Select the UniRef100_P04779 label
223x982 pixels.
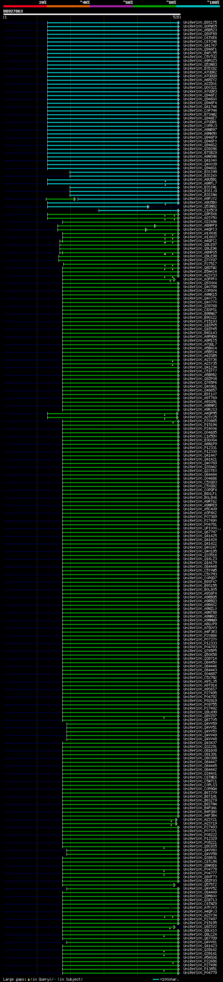200,973
